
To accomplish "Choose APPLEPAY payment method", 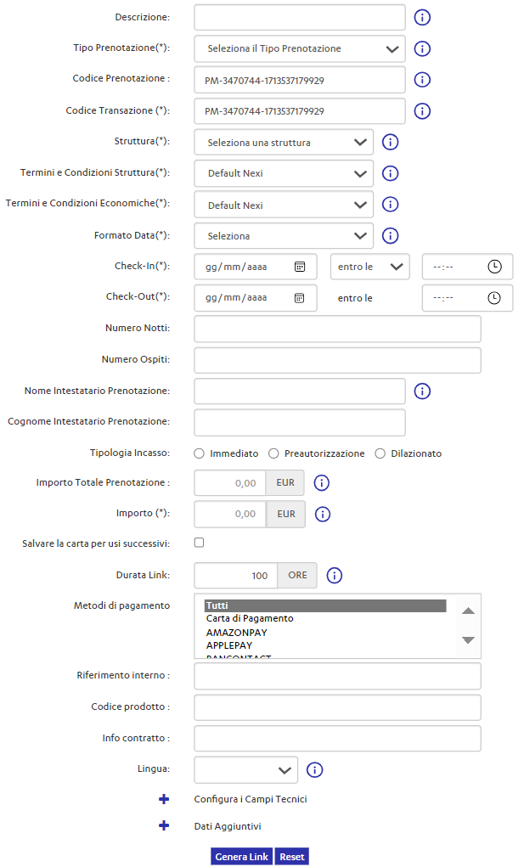I will click(229, 646).
